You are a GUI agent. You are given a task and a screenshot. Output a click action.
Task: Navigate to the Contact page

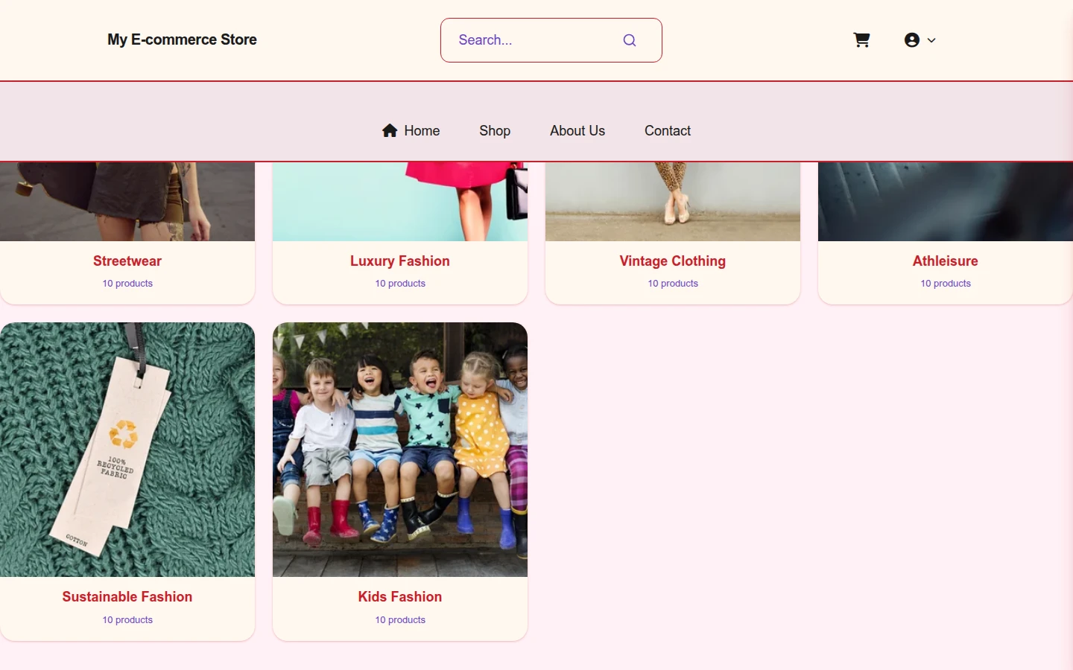[x=668, y=130]
